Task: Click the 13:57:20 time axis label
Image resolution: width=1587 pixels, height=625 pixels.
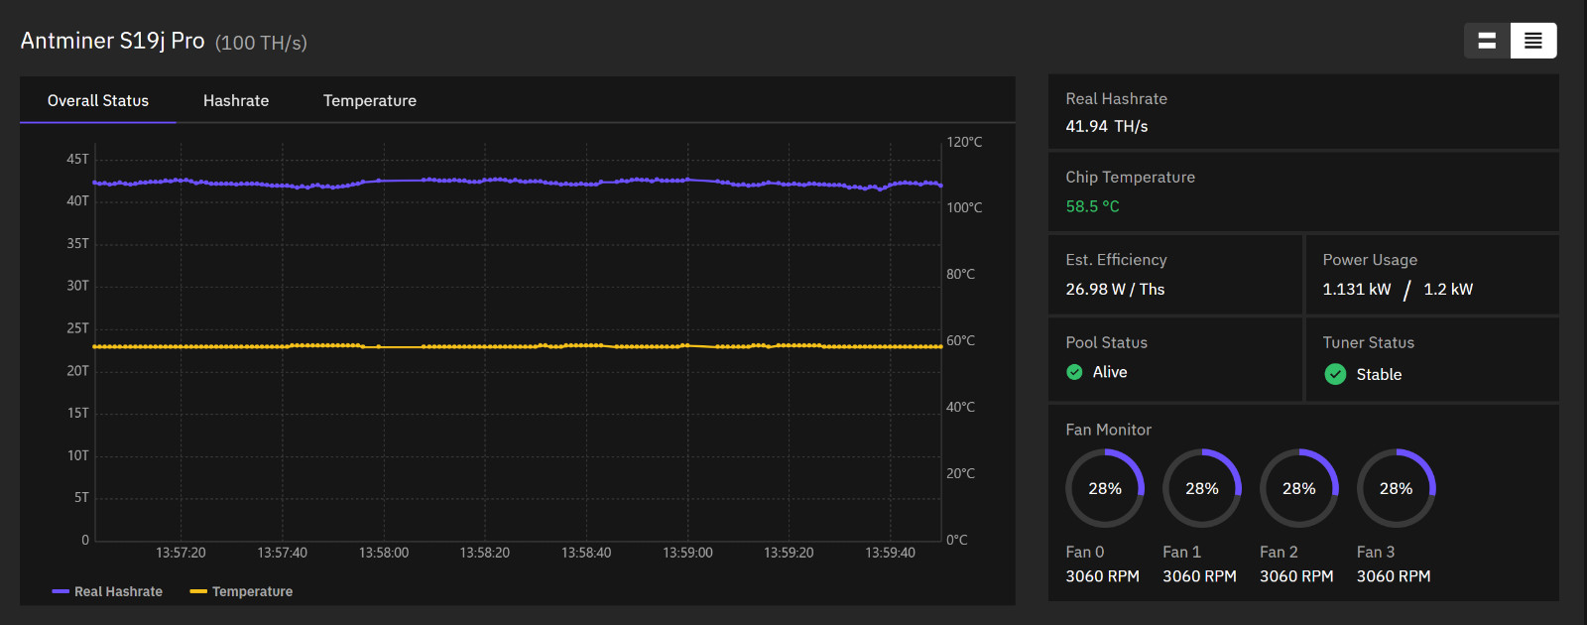Action: (x=181, y=553)
